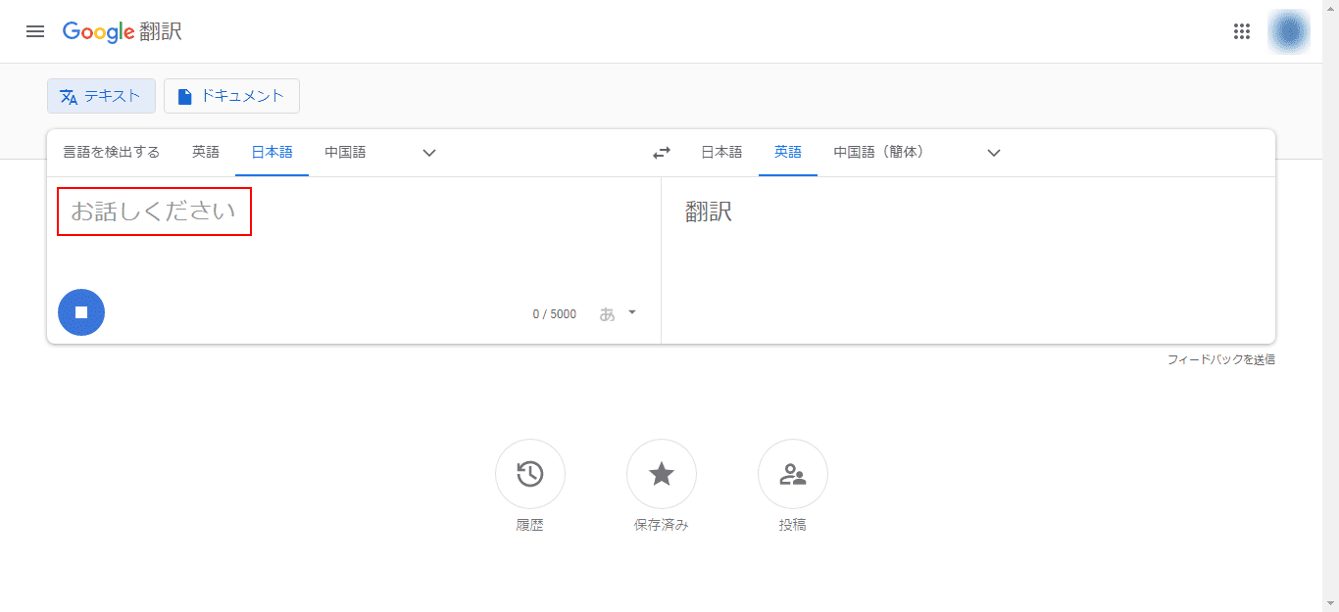Stop voice input recording
Viewport: 1339px width, 612px height.
(x=81, y=312)
